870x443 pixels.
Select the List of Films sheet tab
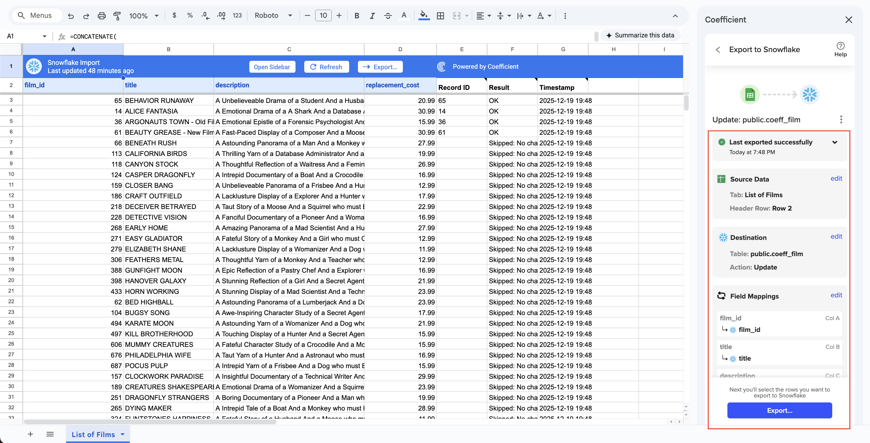[93, 434]
